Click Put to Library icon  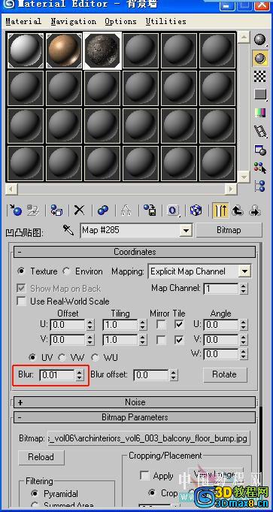pyautogui.click(x=150, y=211)
